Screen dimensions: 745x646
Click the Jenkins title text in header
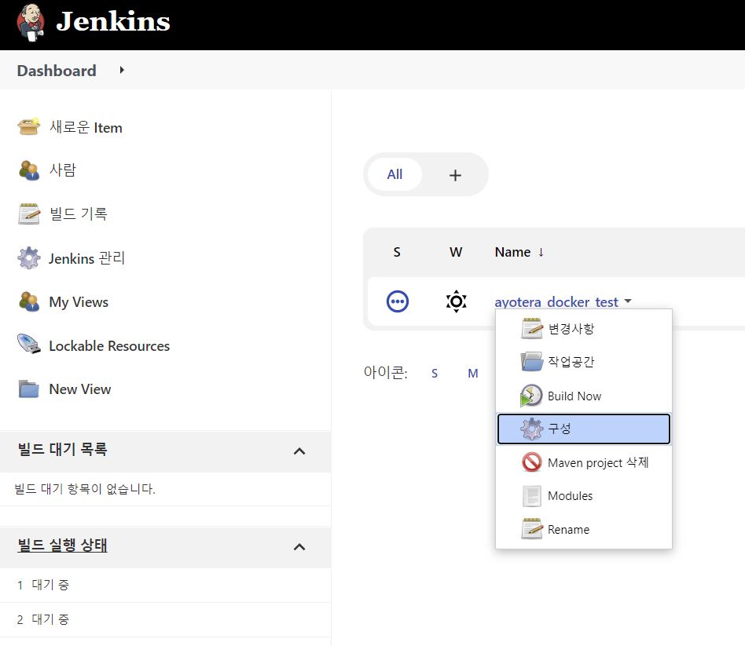[113, 22]
